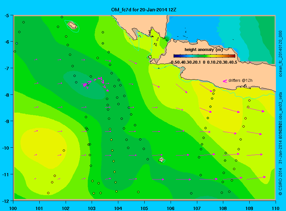286x211 pixels.
Task: Click the x-axis tick label 108
Action: coord(223,208)
